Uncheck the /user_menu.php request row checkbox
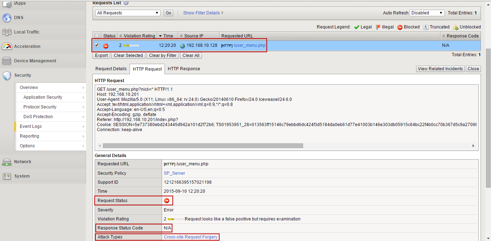 (97, 45)
